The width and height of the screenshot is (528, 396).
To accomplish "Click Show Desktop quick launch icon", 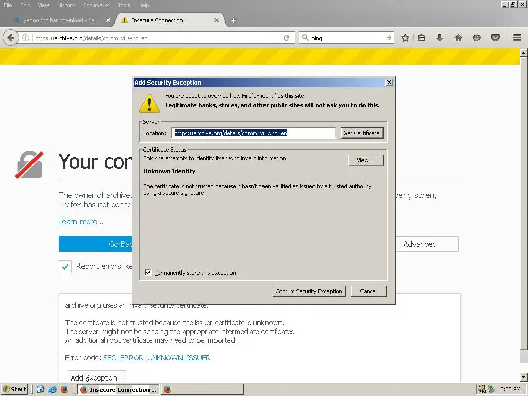I will click(x=40, y=389).
